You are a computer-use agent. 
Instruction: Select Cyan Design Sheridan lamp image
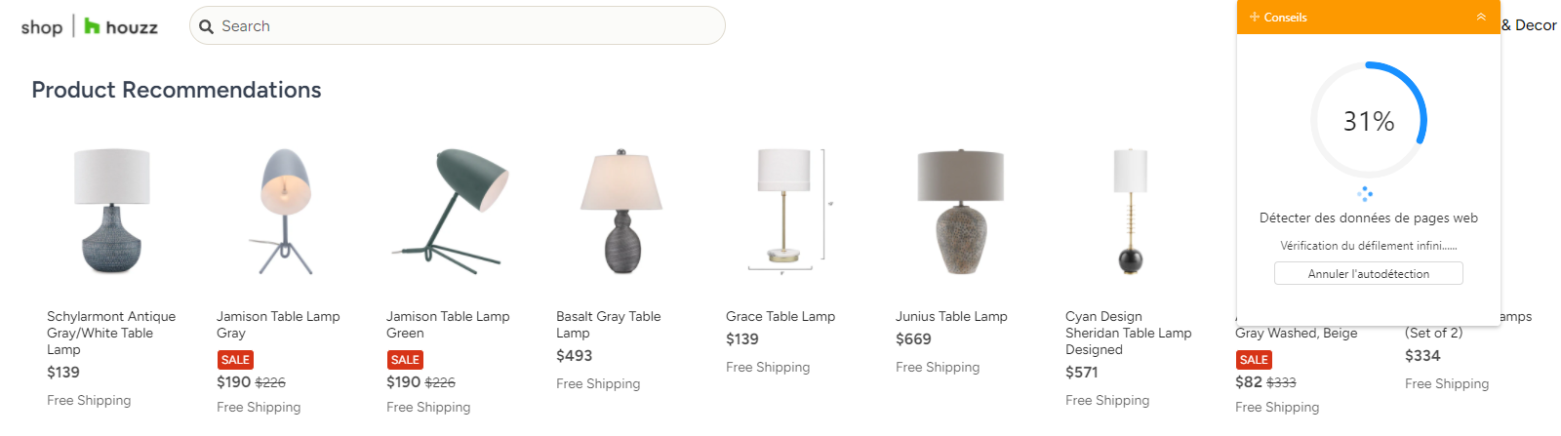[x=1130, y=211]
